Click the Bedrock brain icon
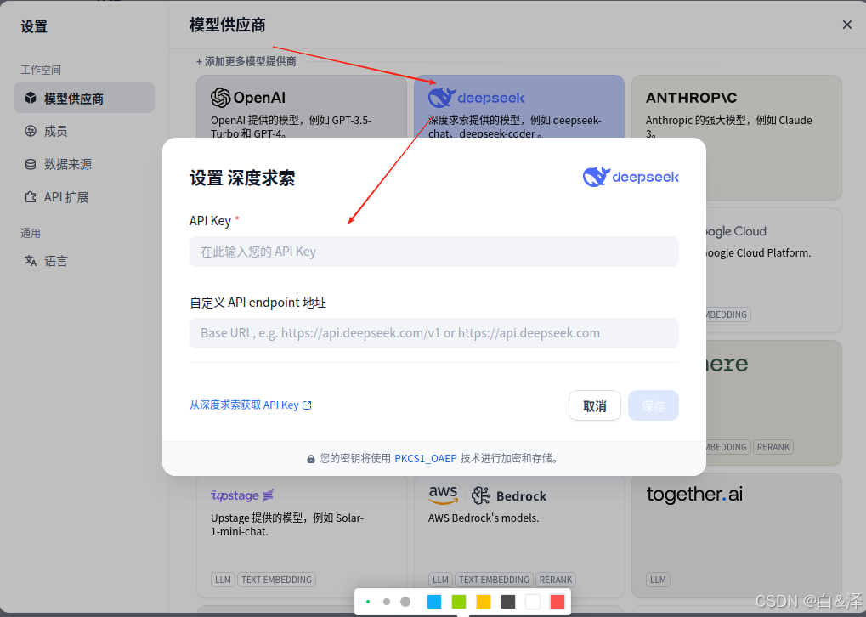Image resolution: width=866 pixels, height=617 pixels. click(480, 495)
